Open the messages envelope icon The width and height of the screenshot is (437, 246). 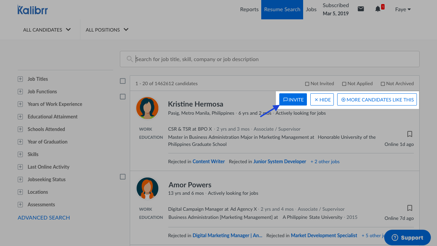click(x=361, y=9)
